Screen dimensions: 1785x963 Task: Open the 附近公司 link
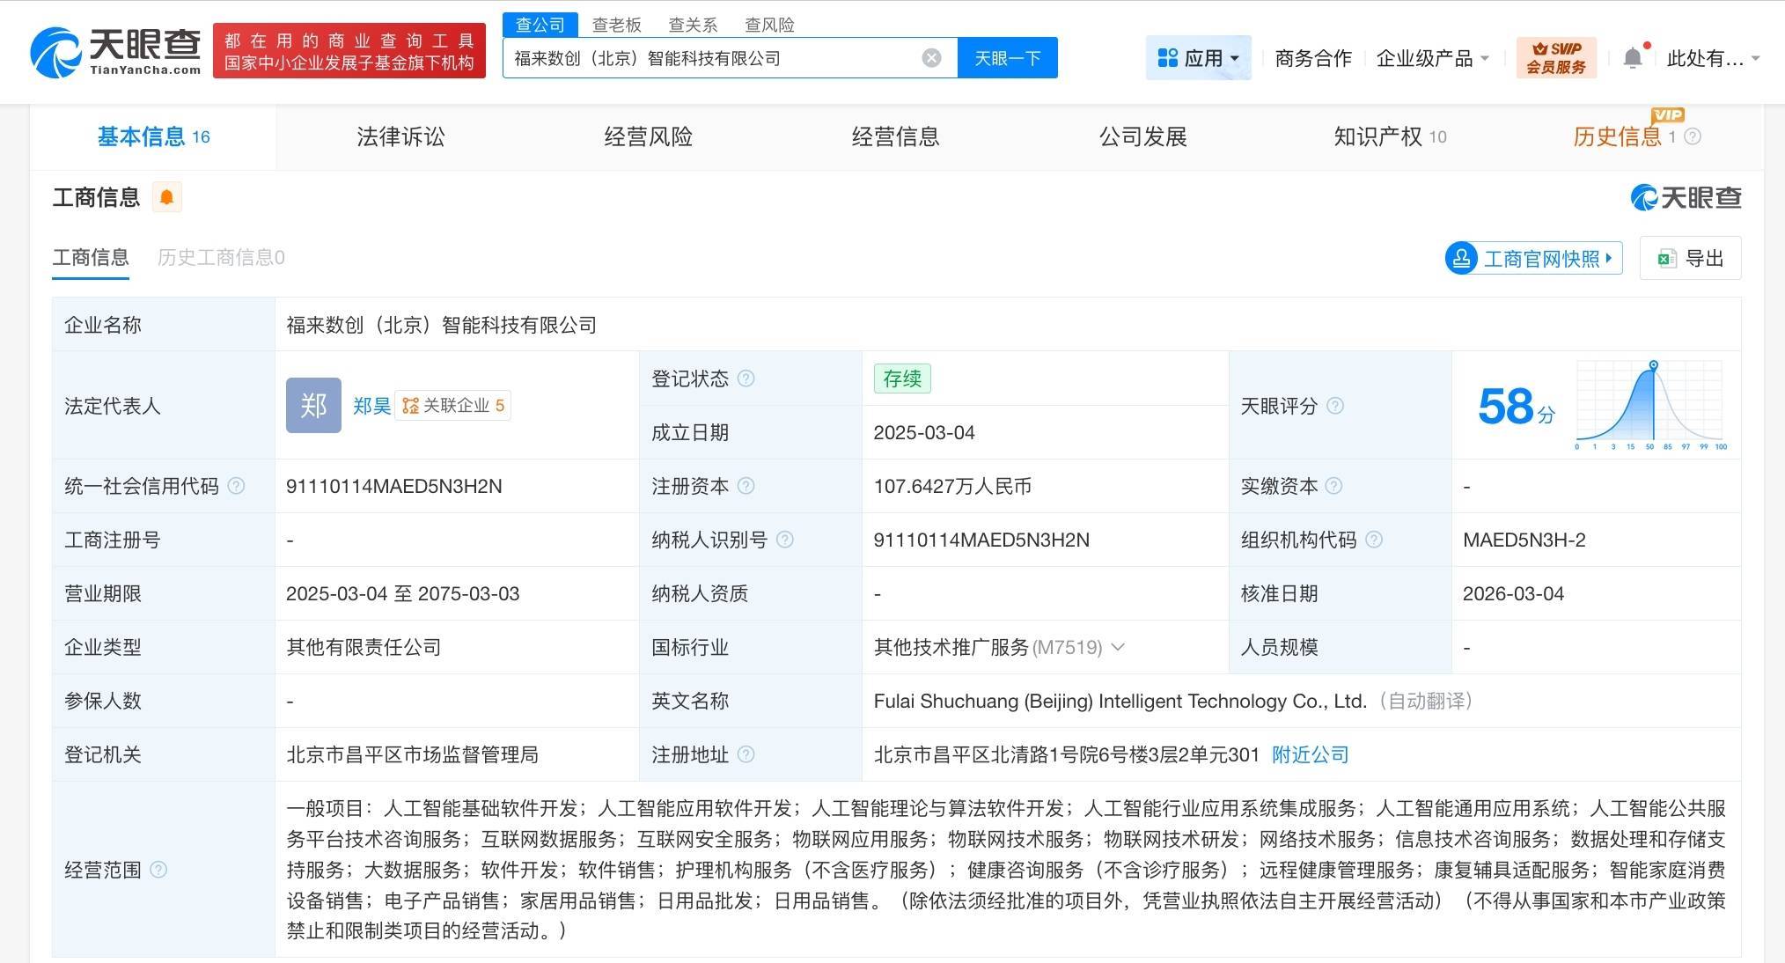click(1310, 754)
